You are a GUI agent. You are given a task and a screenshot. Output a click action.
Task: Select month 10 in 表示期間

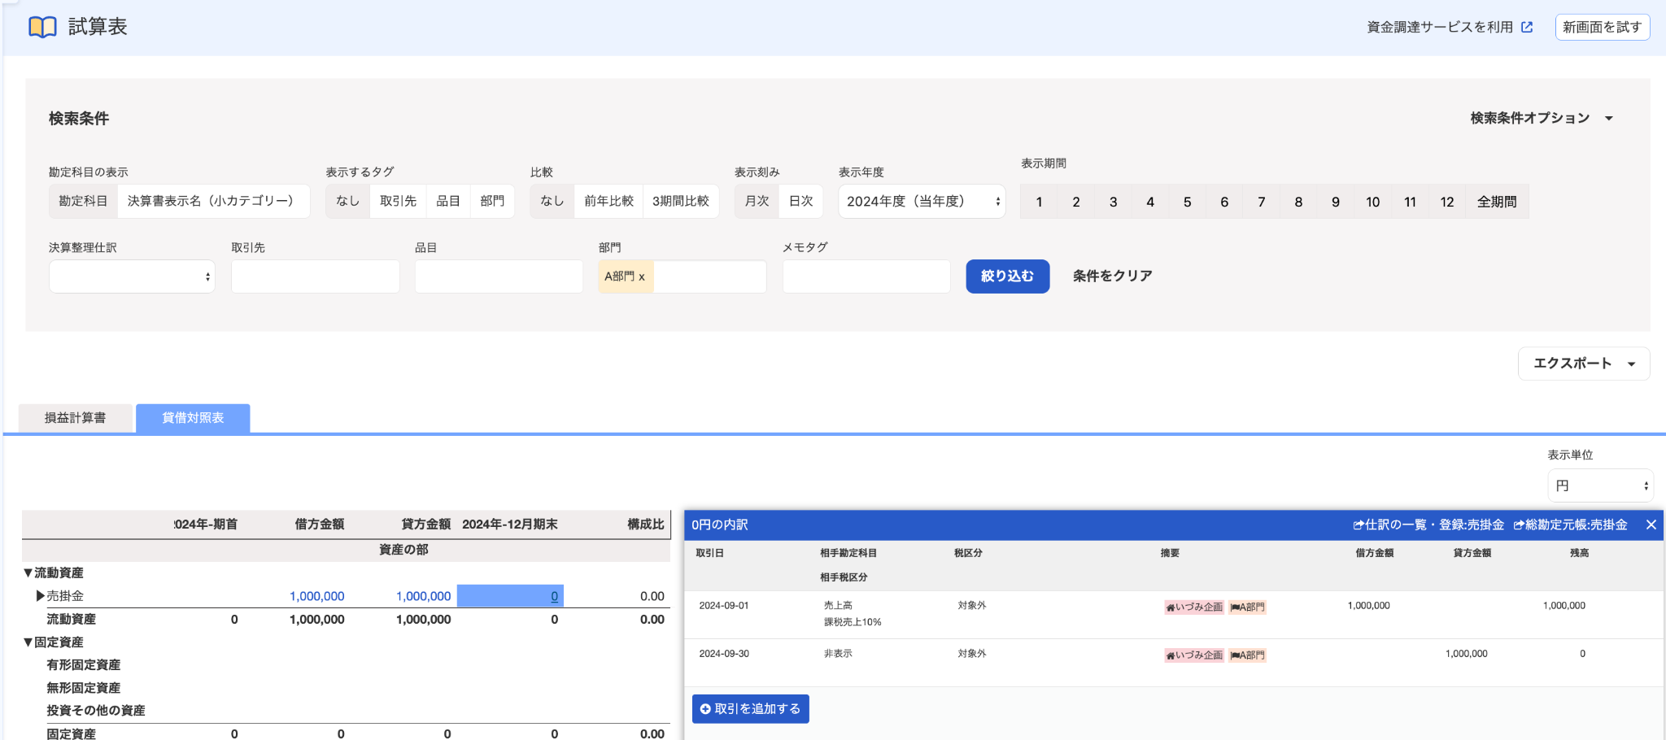pyautogui.click(x=1372, y=202)
